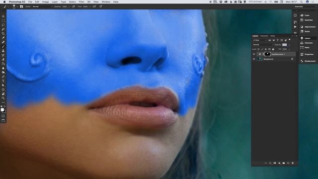Image resolution: width=318 pixels, height=179 pixels.
Task: Toggle pressure for brush size
Action: pos(101,6)
